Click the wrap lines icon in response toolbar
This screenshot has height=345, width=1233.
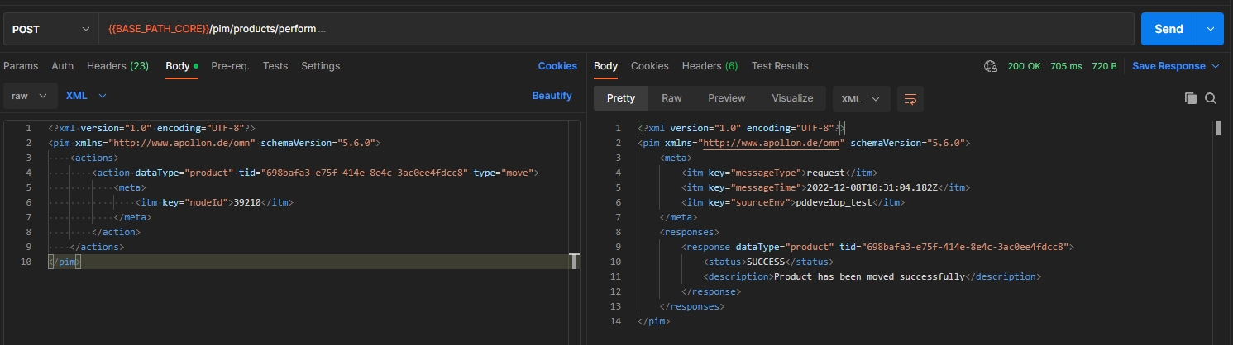coord(910,98)
